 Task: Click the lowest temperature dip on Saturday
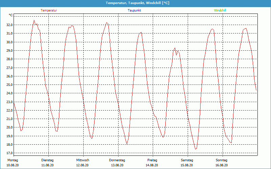196,149
